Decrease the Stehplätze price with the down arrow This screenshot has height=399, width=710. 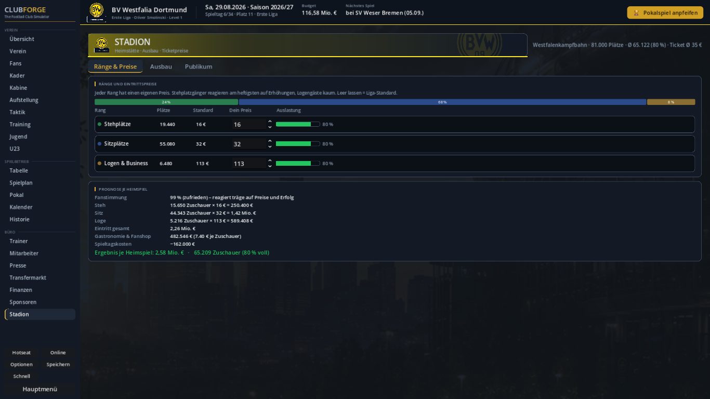[x=270, y=127]
